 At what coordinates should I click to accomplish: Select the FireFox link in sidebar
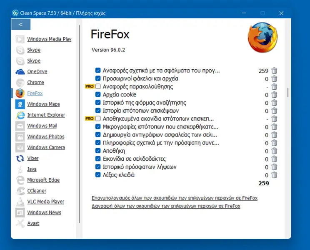tap(35, 93)
